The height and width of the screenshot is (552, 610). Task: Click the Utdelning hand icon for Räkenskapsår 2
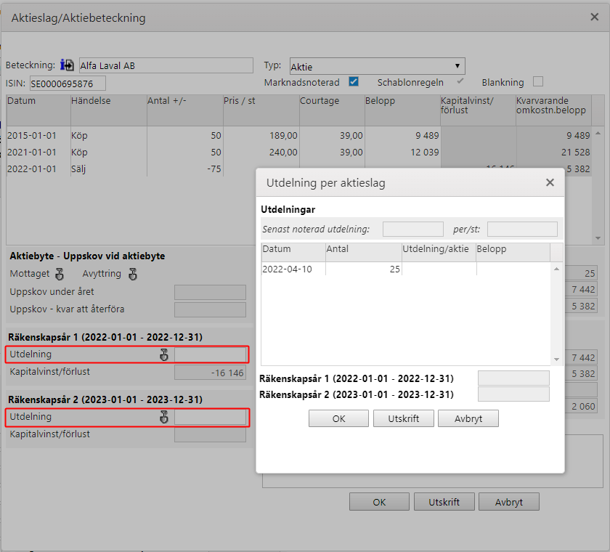[164, 417]
